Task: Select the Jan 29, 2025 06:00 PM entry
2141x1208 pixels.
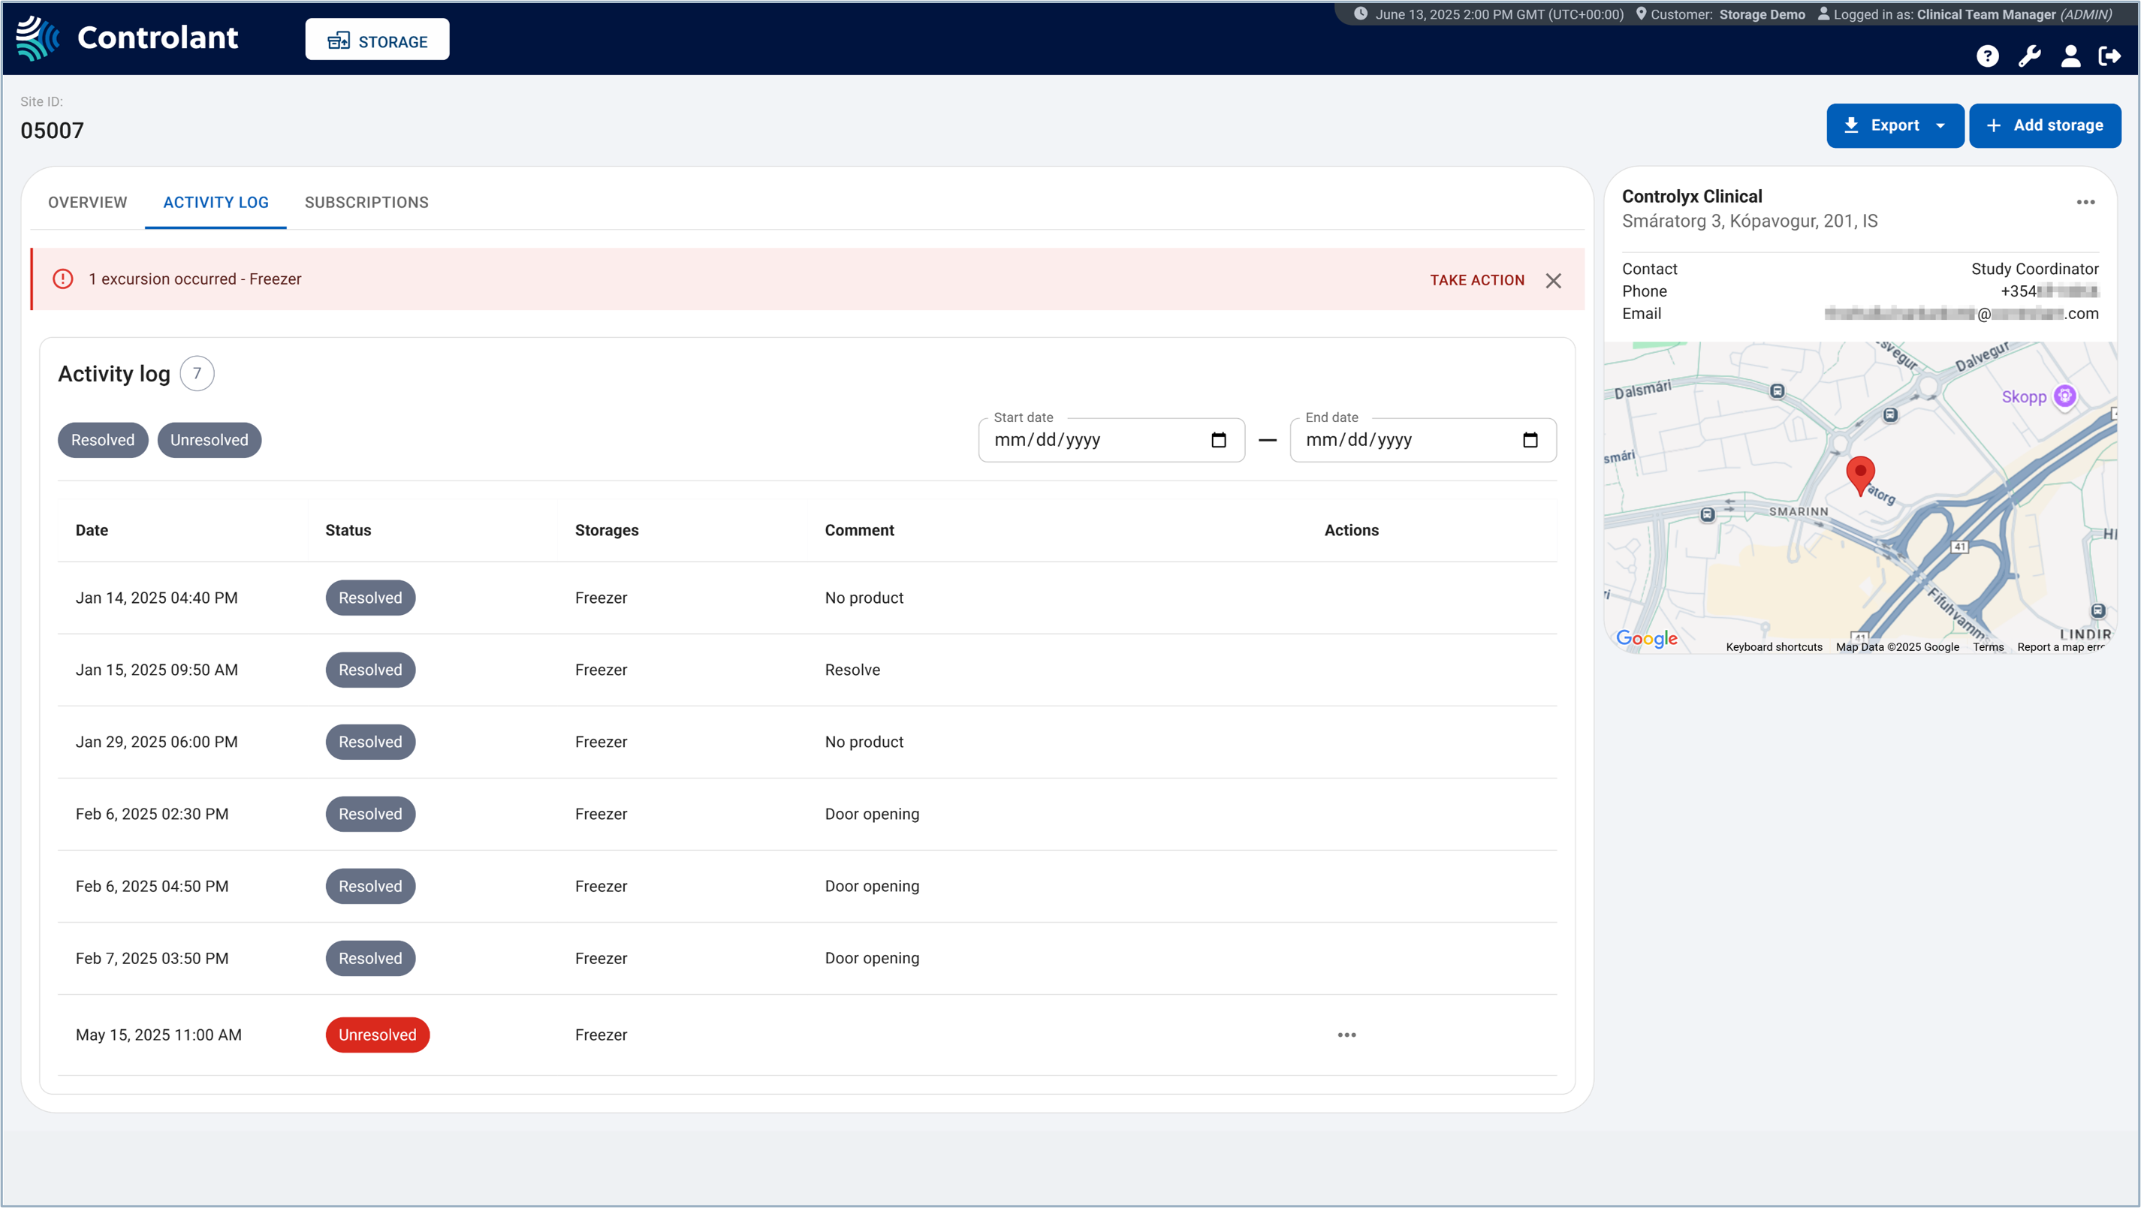Action: click(x=807, y=742)
